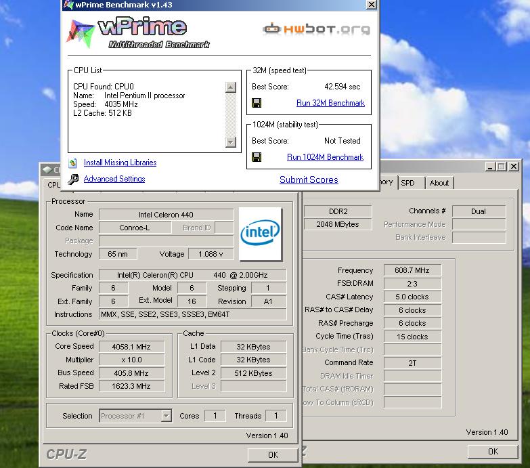530x468 pixels.
Task: Click the Level 2 512 KBytes value
Action: click(253, 373)
